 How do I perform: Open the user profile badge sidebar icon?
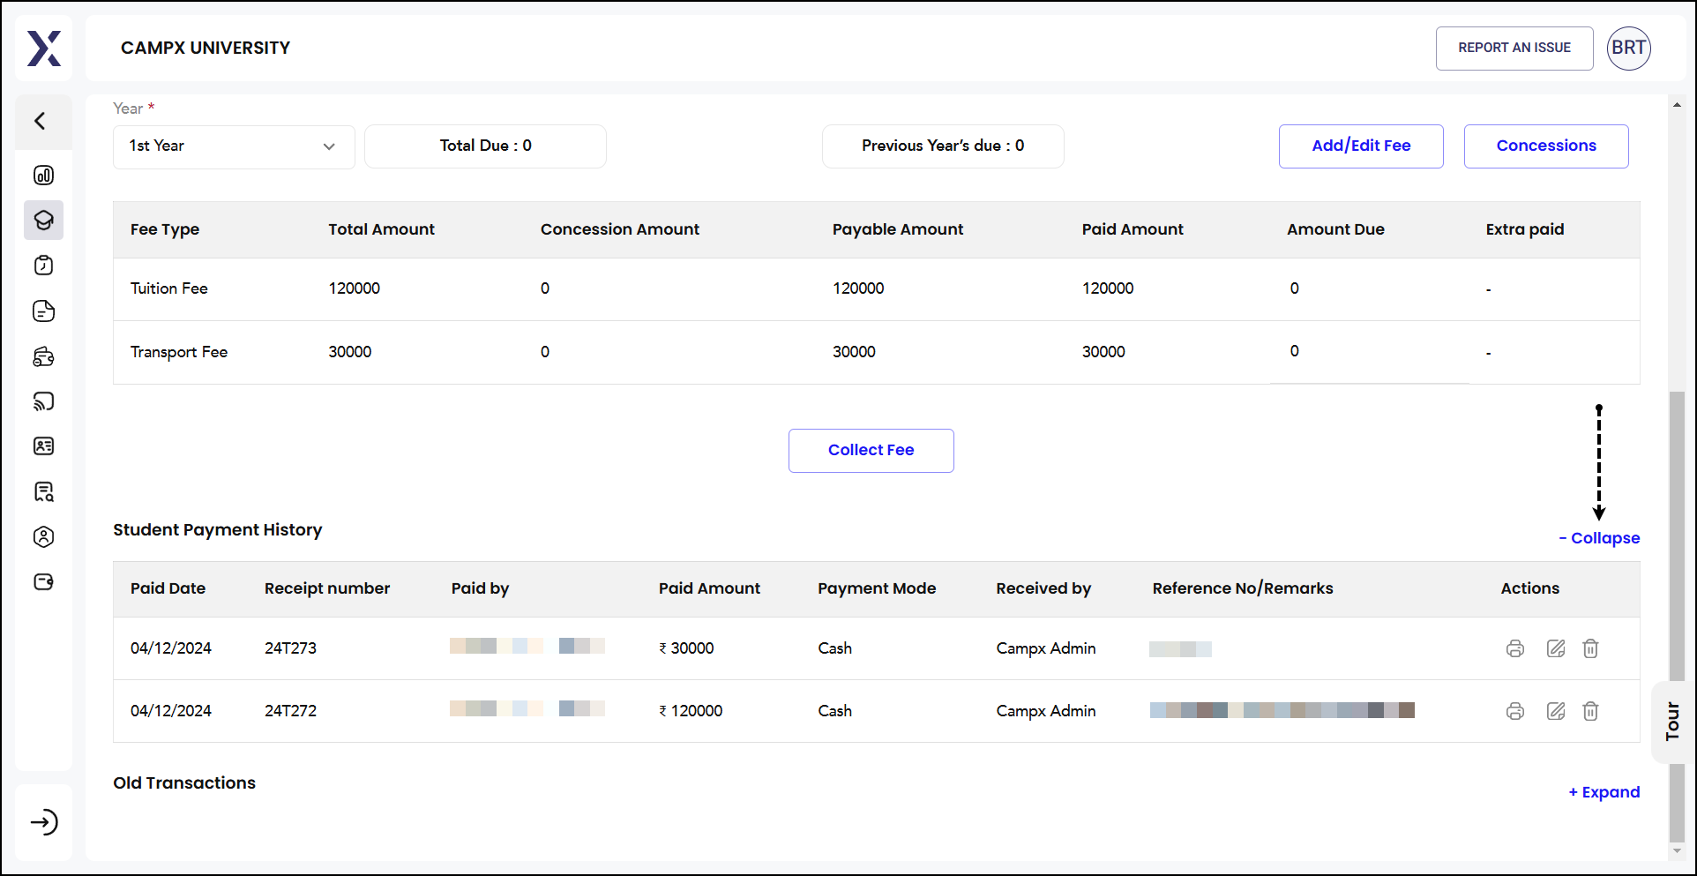coord(44,536)
